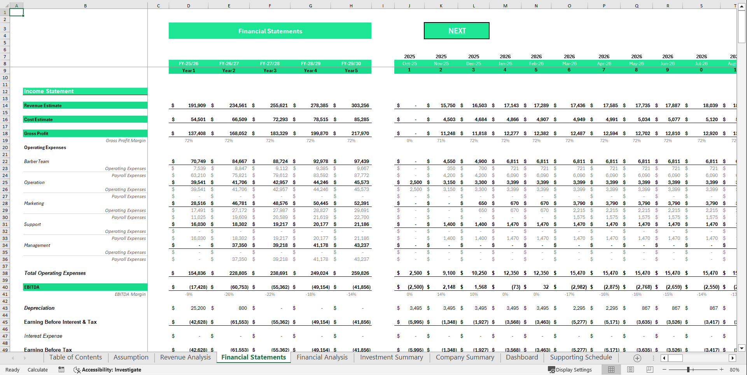Switch to the Dashboard sheet

tap(522, 357)
